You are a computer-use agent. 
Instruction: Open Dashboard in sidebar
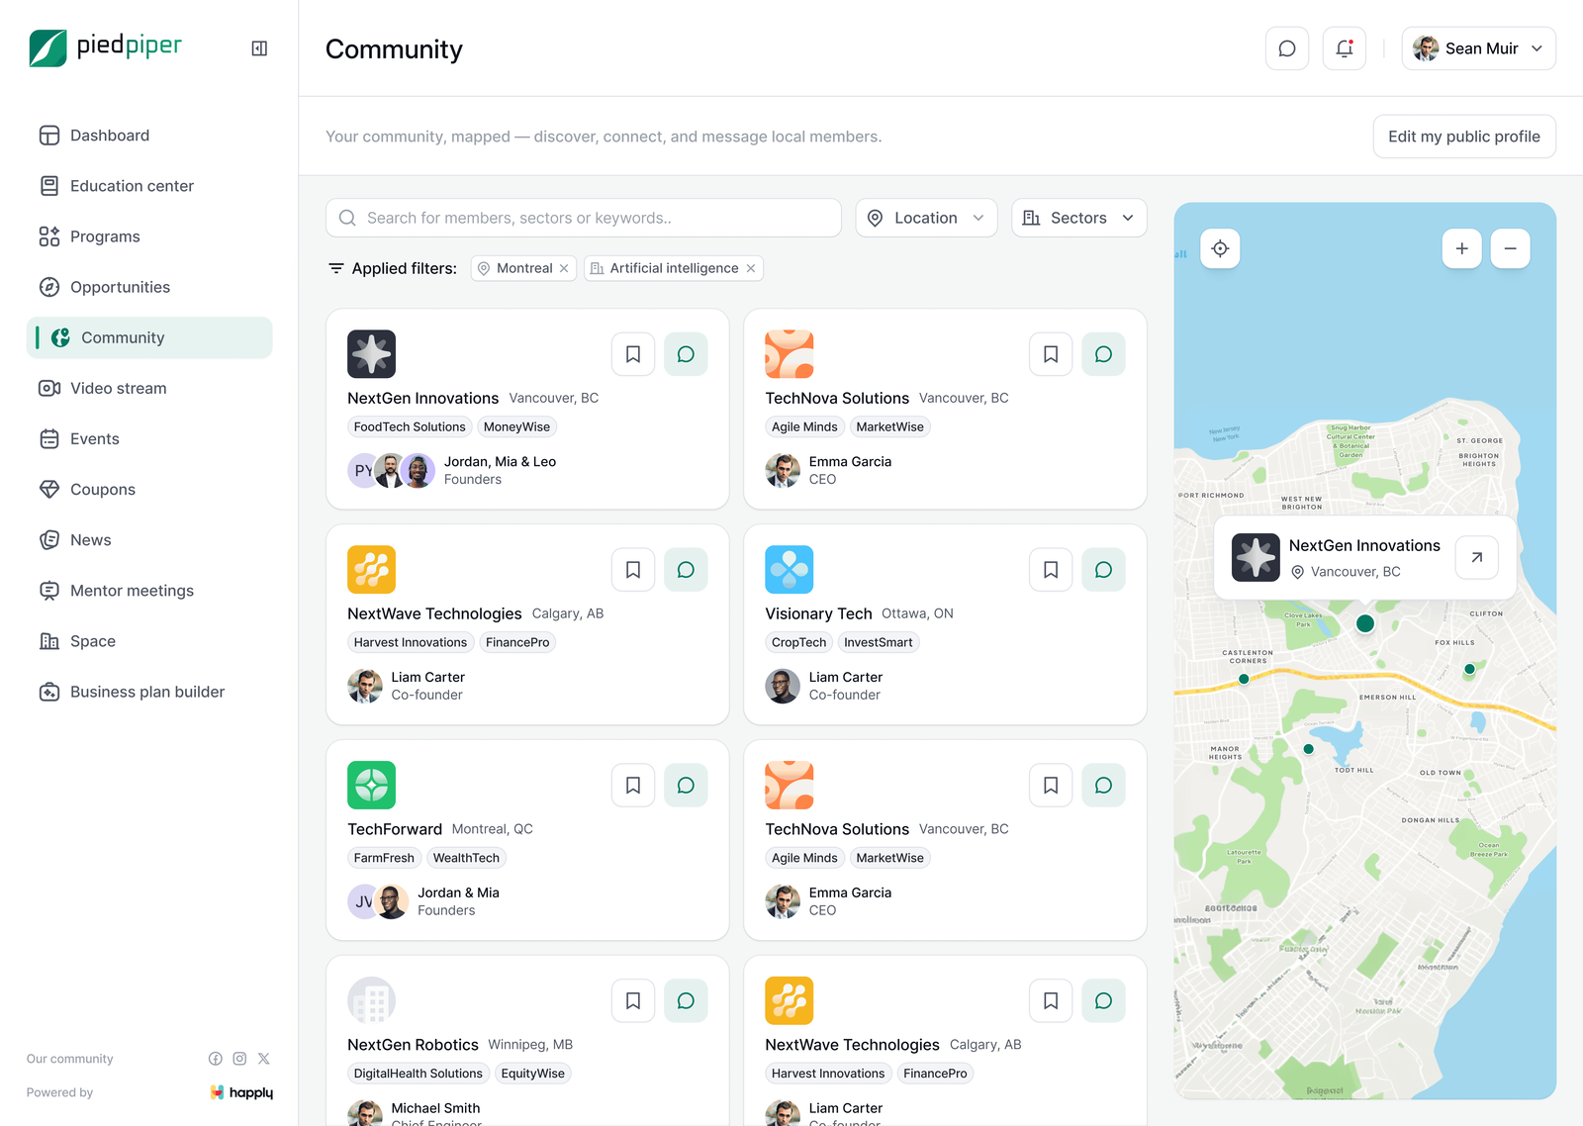(x=149, y=136)
